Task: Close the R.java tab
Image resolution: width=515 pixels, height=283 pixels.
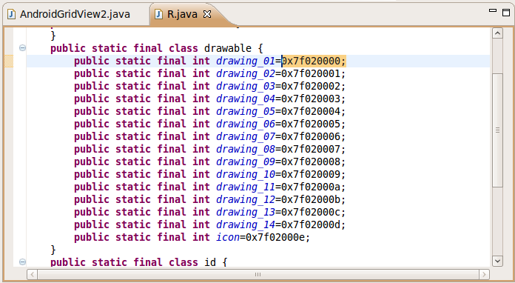Action: [207, 15]
